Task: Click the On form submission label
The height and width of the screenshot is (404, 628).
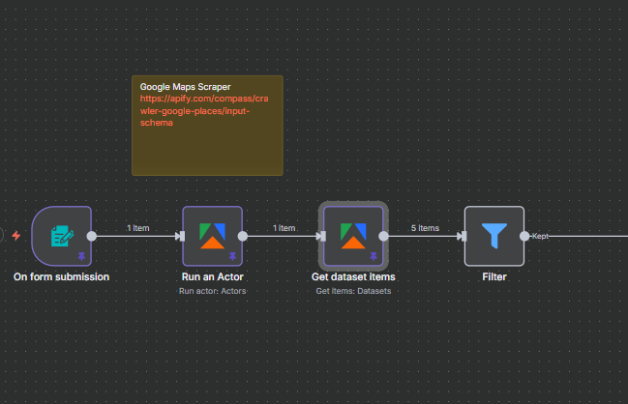Action: click(61, 276)
